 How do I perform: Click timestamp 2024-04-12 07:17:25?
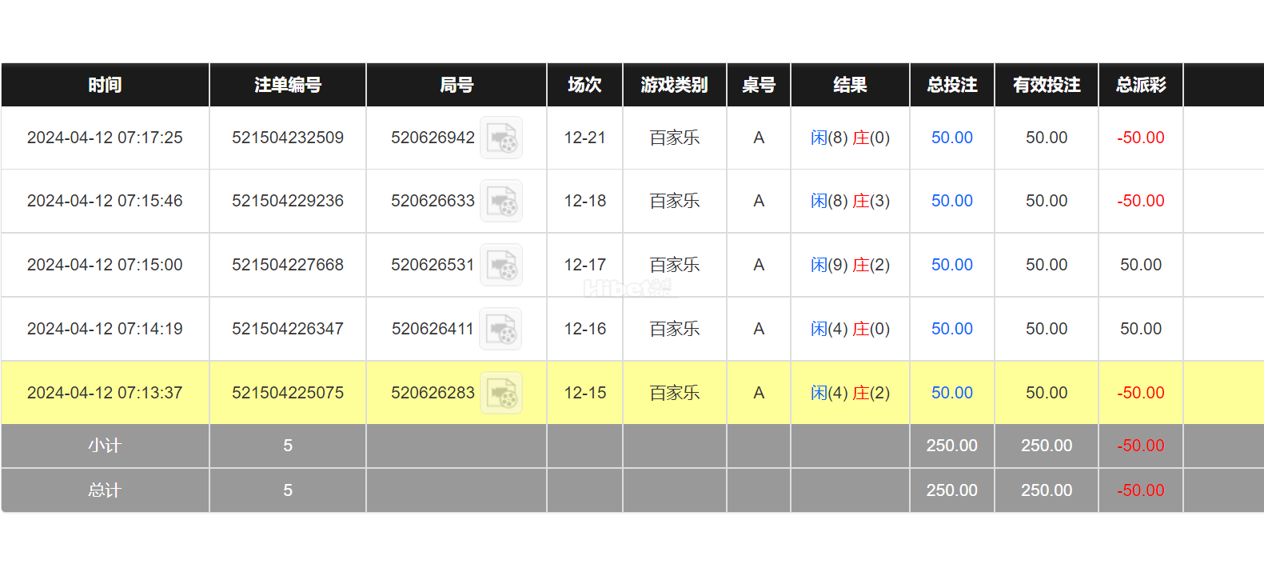tap(105, 138)
